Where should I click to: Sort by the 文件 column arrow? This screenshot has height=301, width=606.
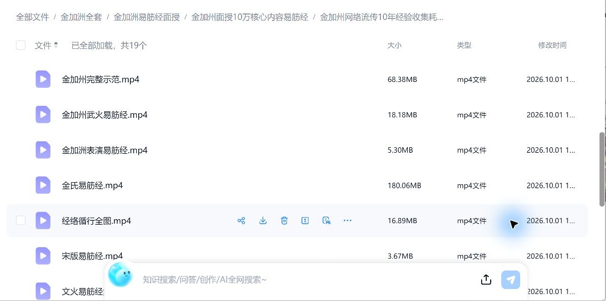[x=56, y=45]
